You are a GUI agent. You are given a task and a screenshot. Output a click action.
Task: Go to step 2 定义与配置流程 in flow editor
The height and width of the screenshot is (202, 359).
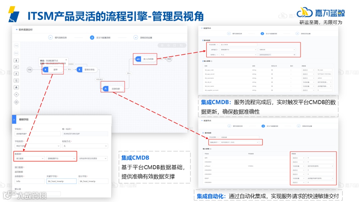click(100, 38)
